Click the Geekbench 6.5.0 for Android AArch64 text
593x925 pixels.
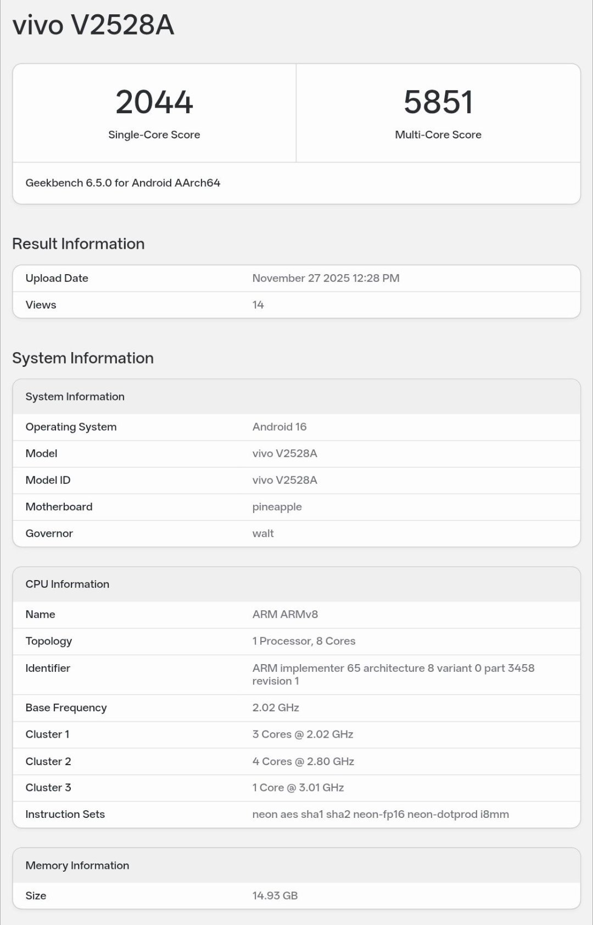point(123,183)
